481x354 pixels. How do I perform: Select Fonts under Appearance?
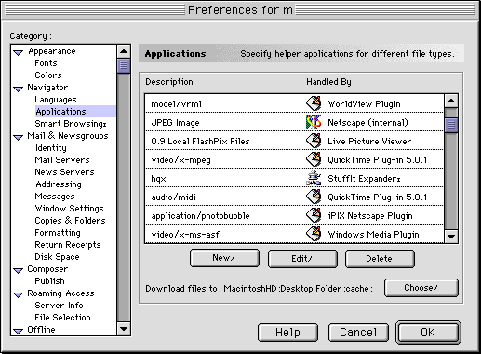click(46, 63)
